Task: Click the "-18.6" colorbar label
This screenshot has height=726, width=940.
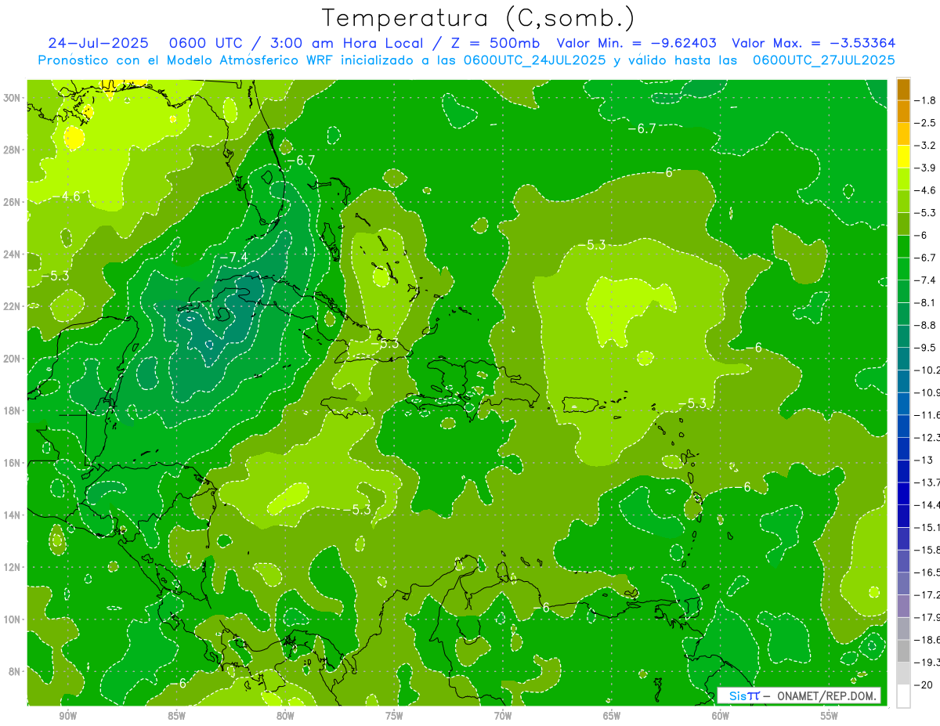Action: pyautogui.click(x=927, y=640)
